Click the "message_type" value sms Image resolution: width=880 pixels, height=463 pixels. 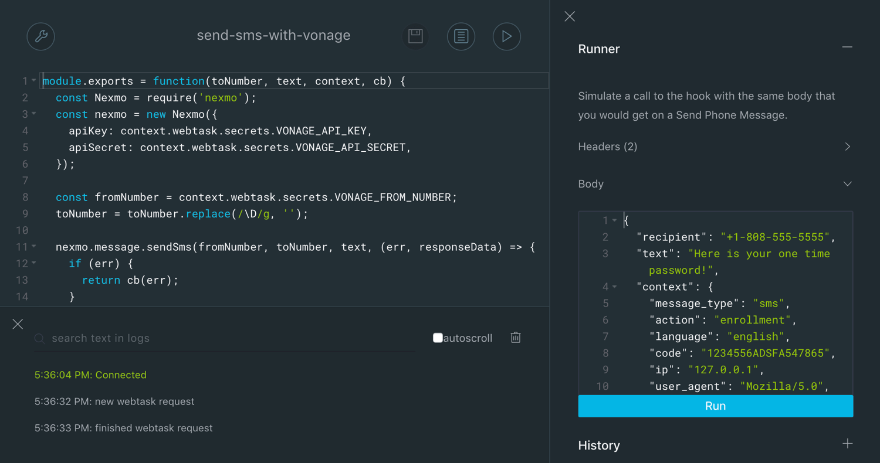point(769,304)
